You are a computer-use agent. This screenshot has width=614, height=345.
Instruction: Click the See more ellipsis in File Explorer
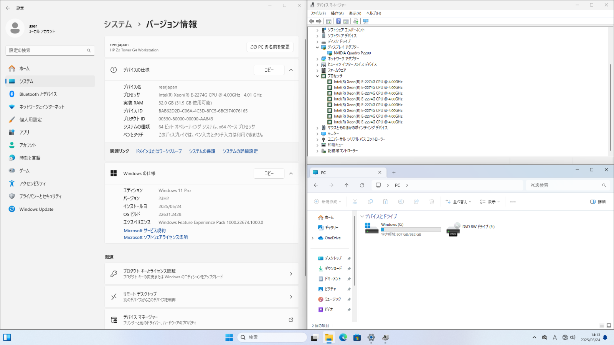point(513,202)
